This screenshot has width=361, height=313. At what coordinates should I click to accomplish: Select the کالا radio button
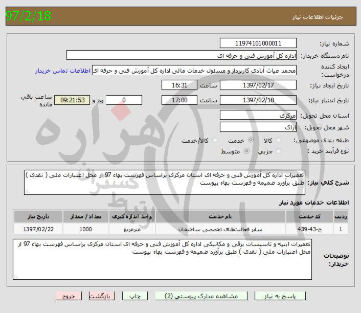click(278, 140)
